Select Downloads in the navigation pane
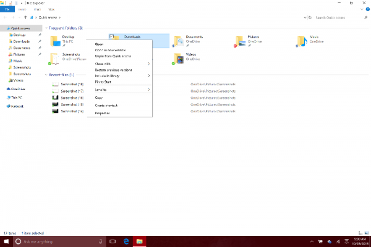The image size is (371, 247). coord(21,41)
